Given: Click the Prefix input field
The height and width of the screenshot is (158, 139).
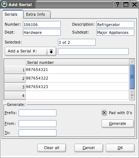Looking at the screenshot, I should coord(38,113).
